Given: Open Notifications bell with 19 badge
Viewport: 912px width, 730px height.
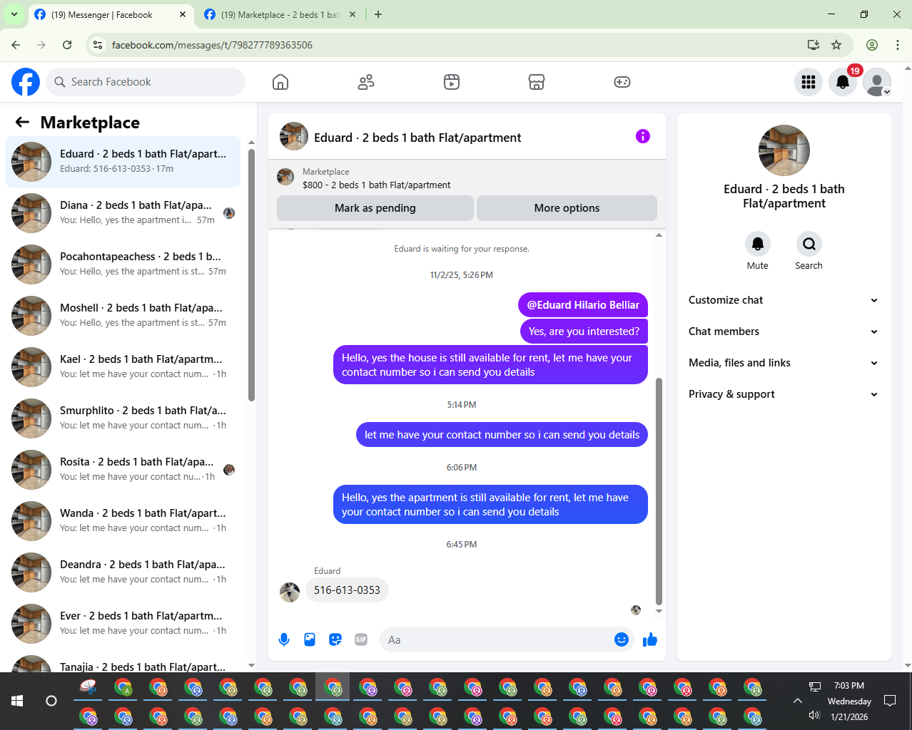Looking at the screenshot, I should [x=843, y=82].
